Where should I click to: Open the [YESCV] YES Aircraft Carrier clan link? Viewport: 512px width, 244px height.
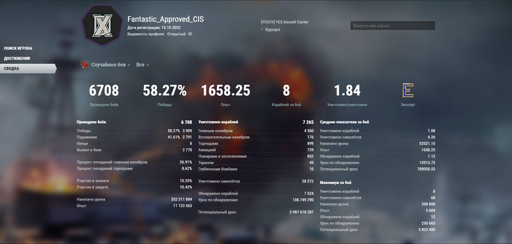tap(284, 22)
